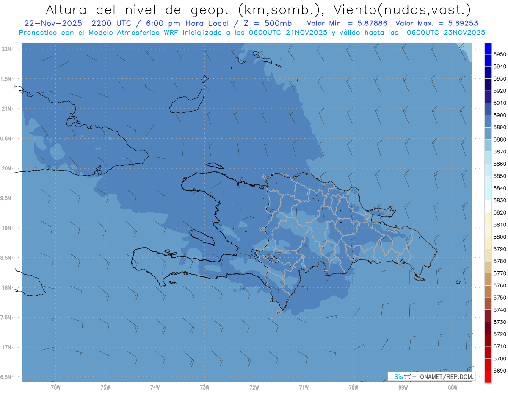Click the '5690' color bar value
508x393 pixels.
500,371
